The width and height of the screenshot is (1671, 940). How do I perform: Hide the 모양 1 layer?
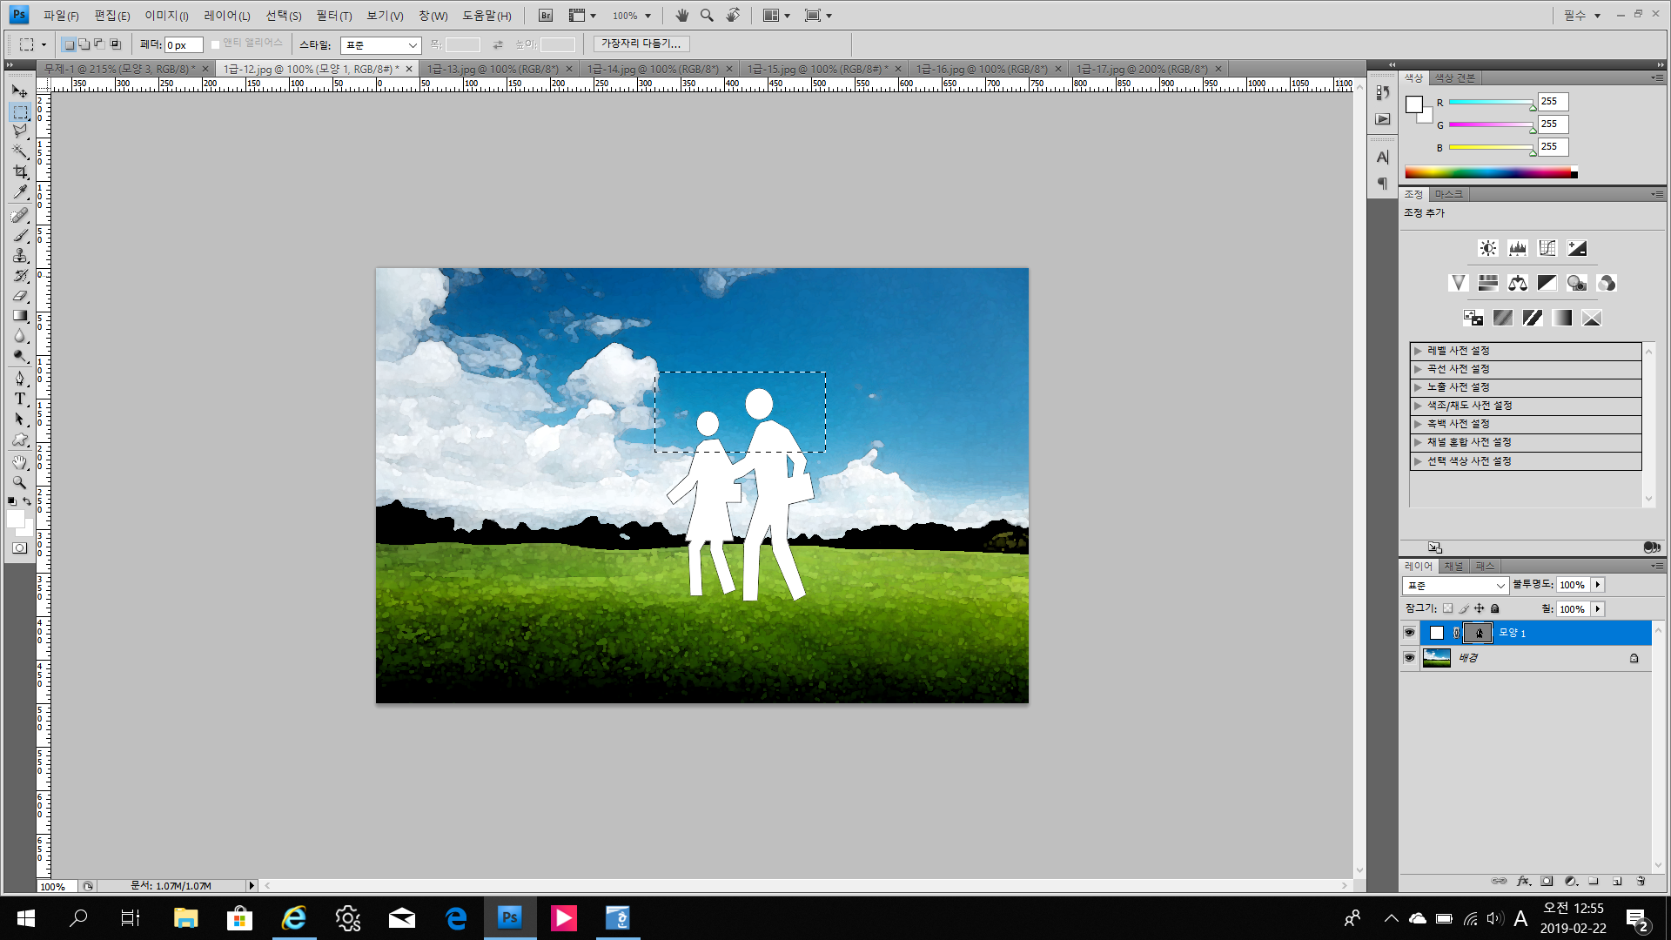click(x=1409, y=633)
